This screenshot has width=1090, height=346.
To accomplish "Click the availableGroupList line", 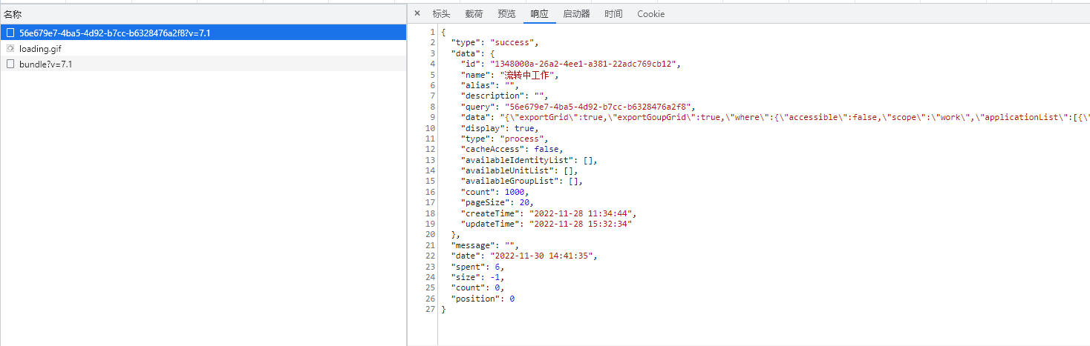I will 522,182.
